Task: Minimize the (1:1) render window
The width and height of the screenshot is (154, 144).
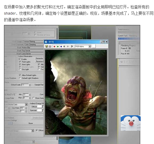Action: pos(101,42)
